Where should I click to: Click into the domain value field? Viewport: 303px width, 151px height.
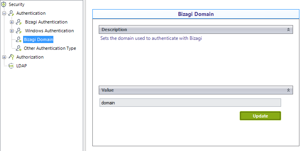tap(190, 103)
